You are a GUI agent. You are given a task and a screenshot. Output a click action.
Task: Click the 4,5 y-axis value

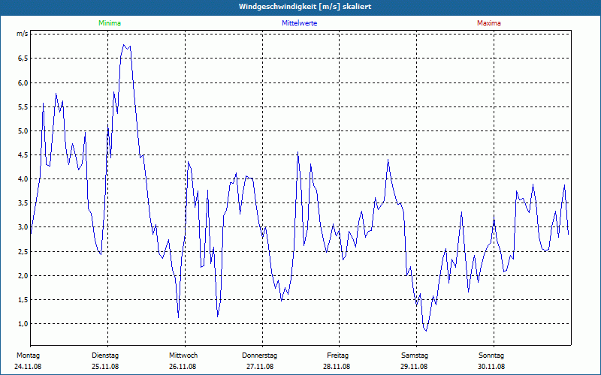point(23,155)
